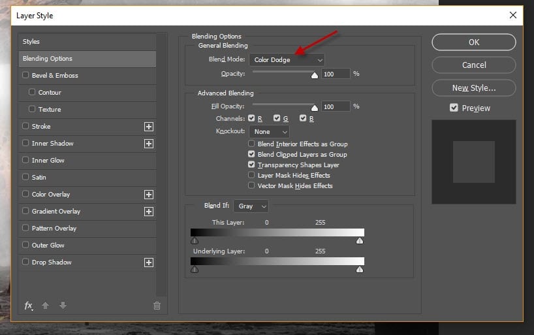Enable Layer Mask Hides Effects

[x=251, y=176]
